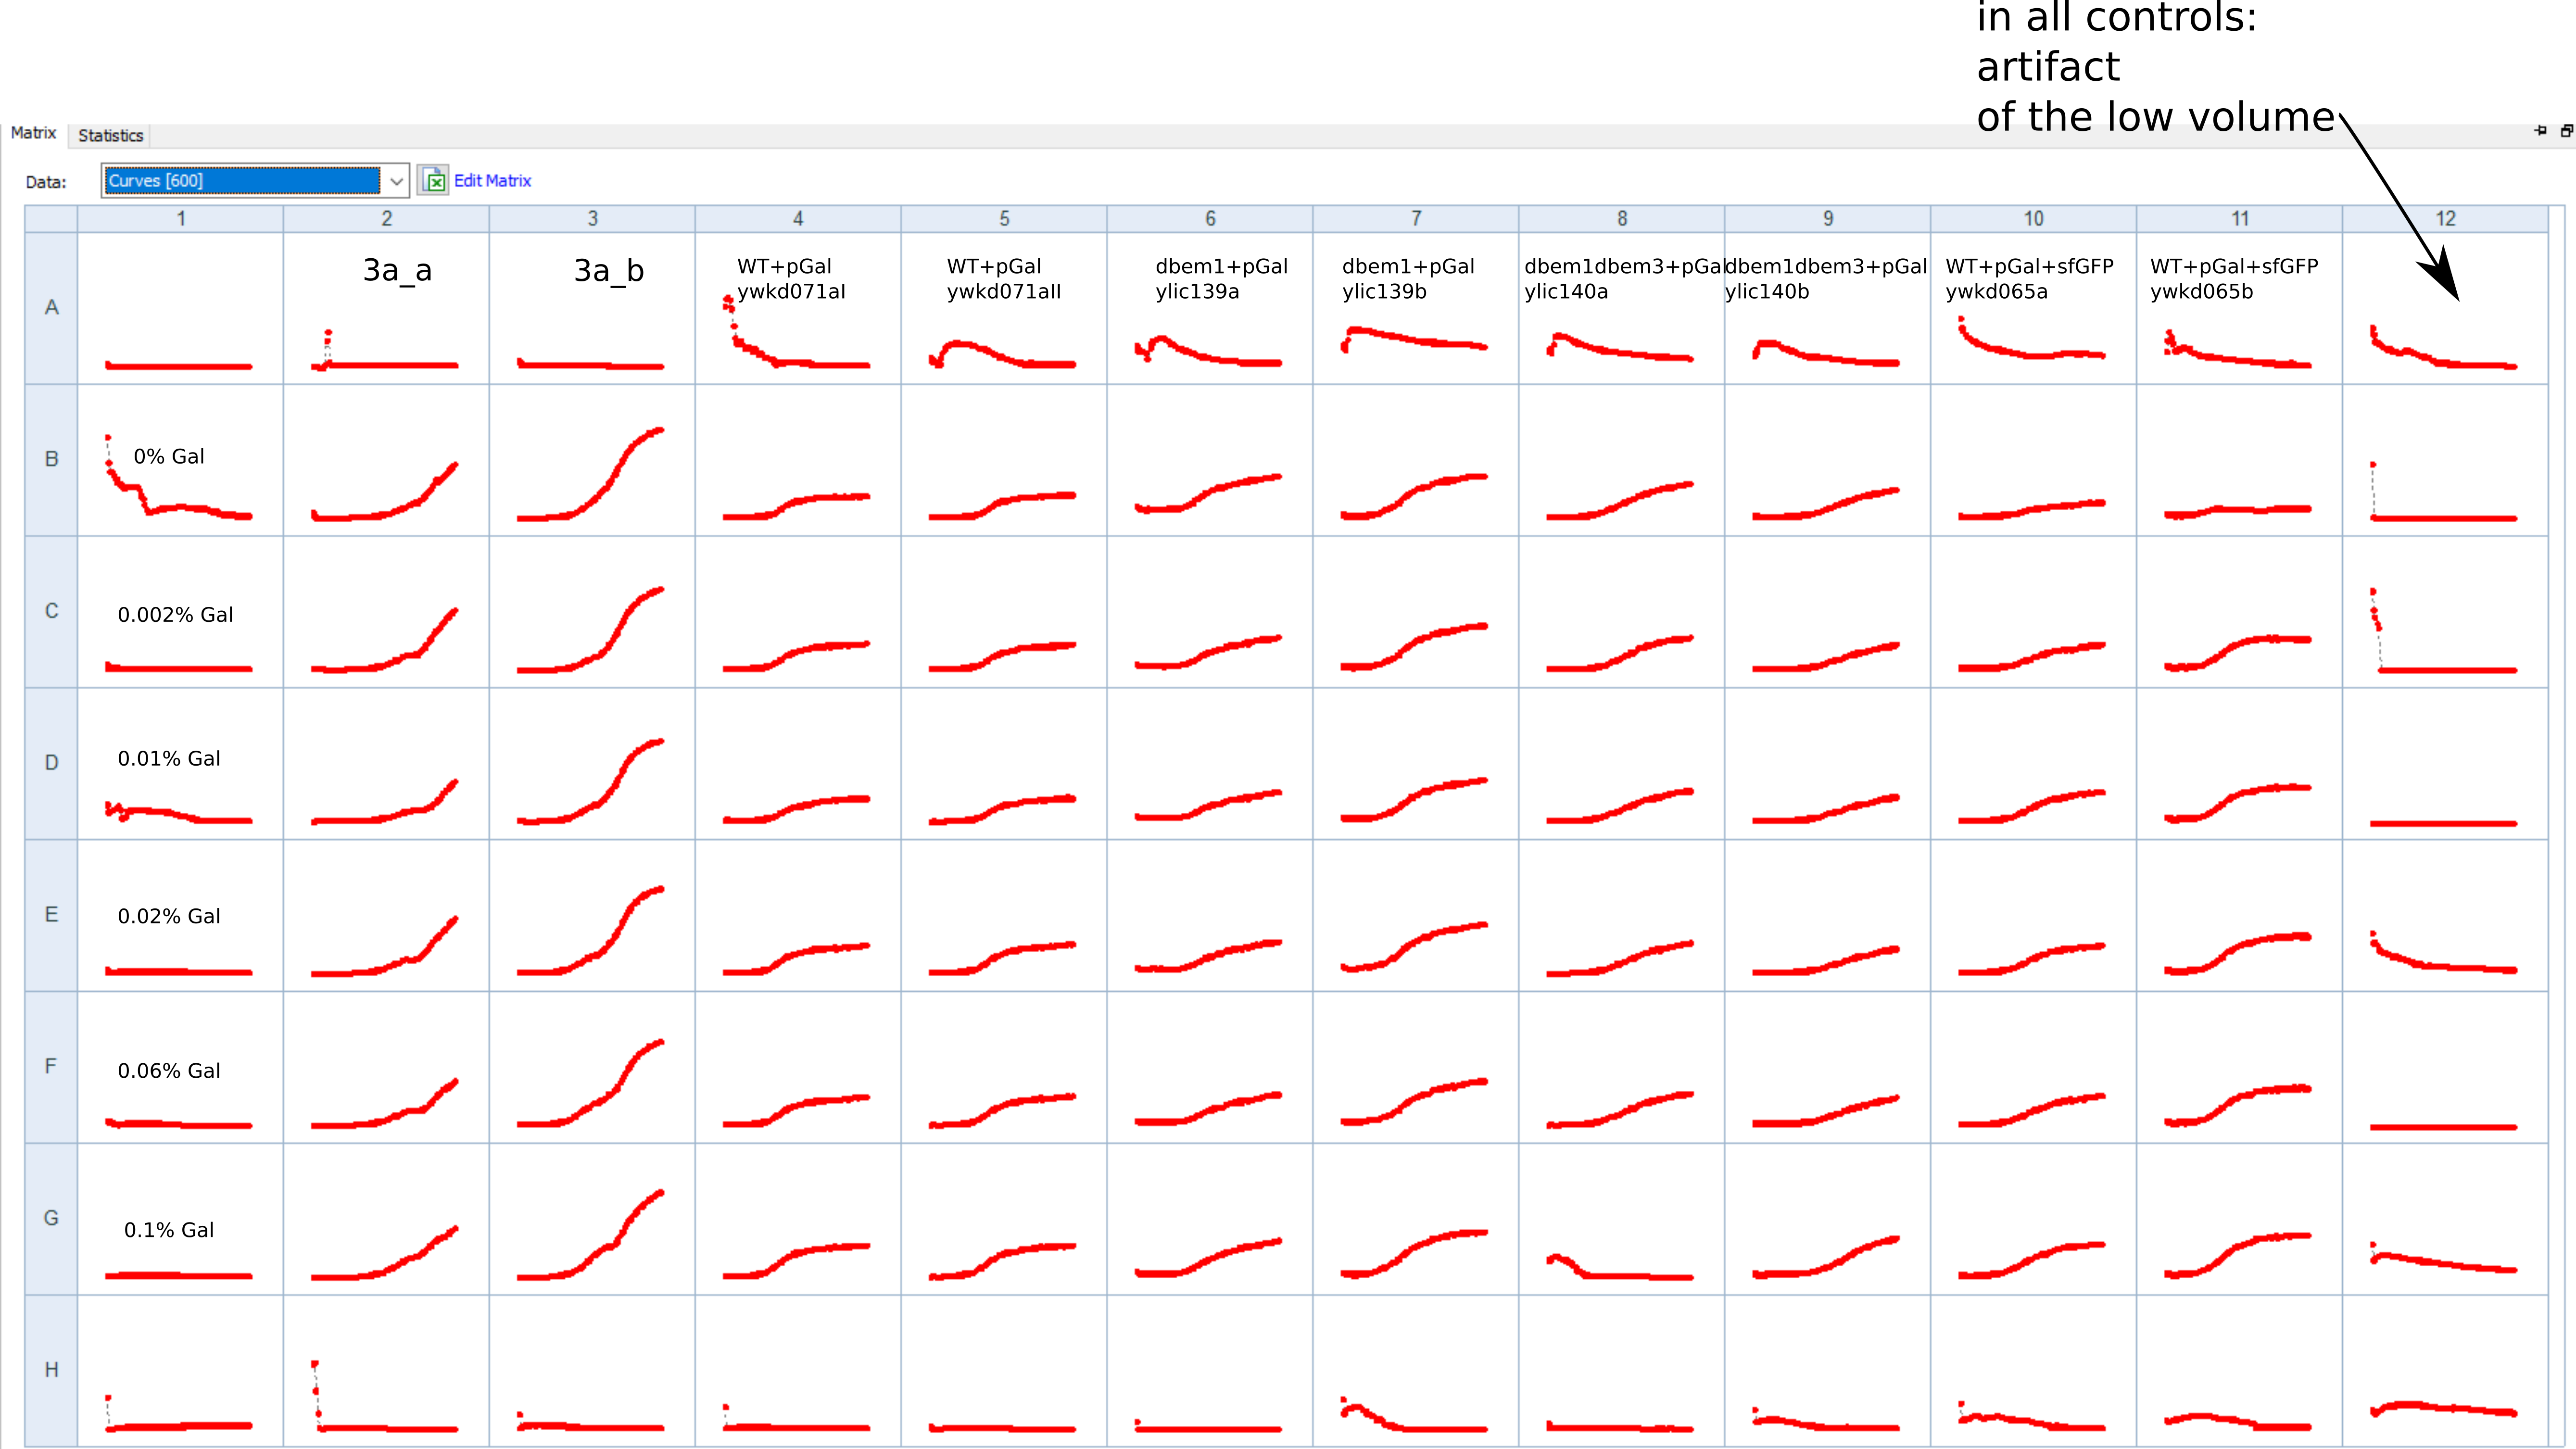Select row H header
Image resolution: width=2576 pixels, height=1449 pixels.
pyautogui.click(x=51, y=1371)
